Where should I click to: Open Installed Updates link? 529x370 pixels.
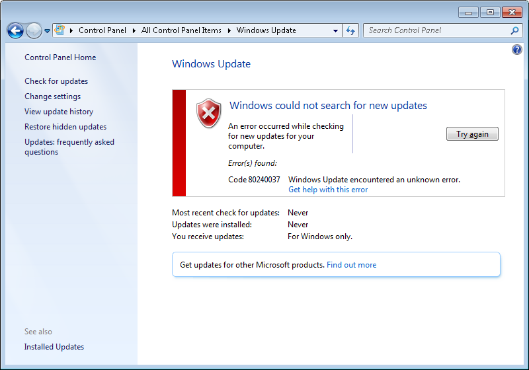click(54, 347)
